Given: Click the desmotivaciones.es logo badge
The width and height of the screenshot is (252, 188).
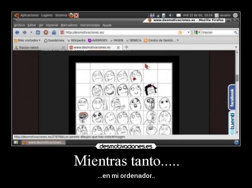Looking at the screenshot, I should (126, 146).
